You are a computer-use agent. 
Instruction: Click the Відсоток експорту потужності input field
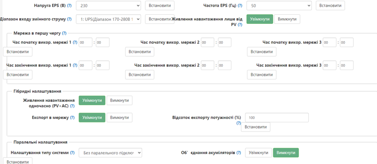point(277,118)
